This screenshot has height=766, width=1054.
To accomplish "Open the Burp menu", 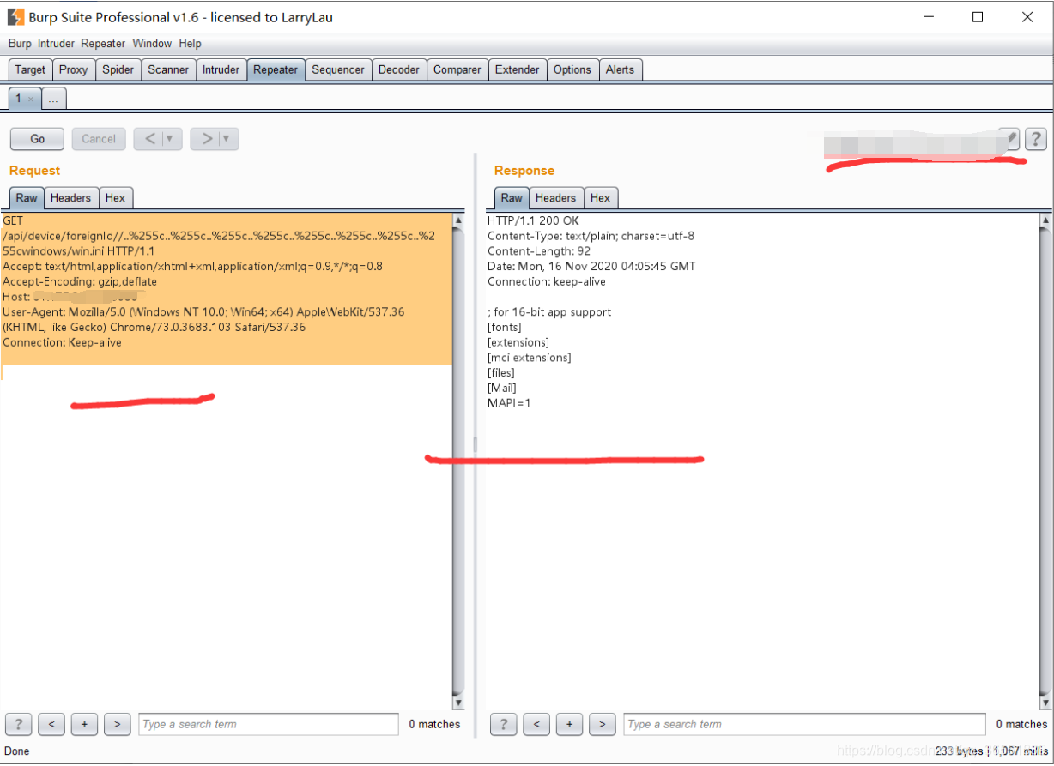I will [20, 44].
